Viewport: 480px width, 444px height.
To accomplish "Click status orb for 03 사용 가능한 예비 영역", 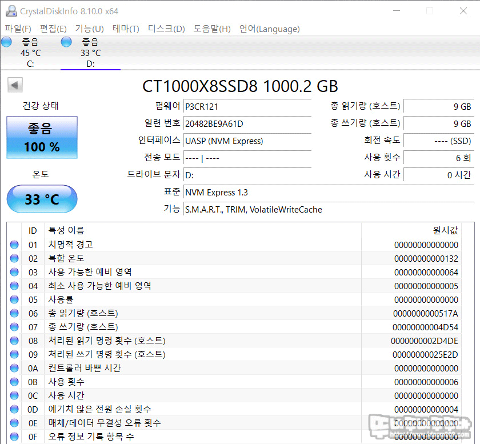I will (x=14, y=272).
